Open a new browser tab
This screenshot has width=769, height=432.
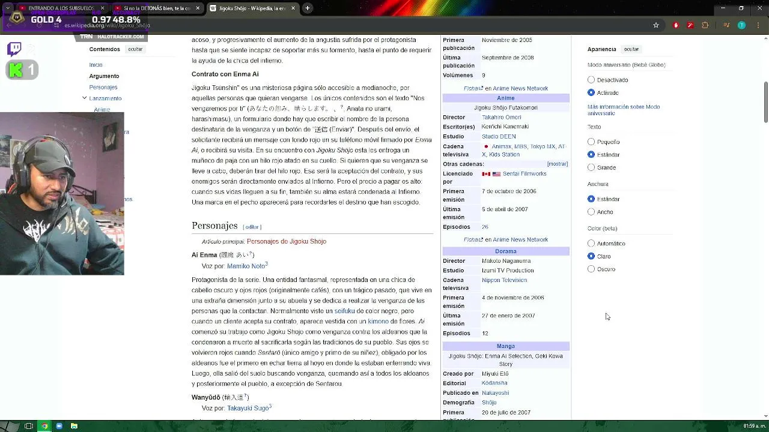pos(307,8)
